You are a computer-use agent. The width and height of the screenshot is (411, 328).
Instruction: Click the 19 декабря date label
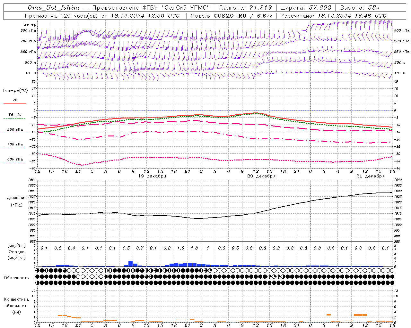coord(152,176)
